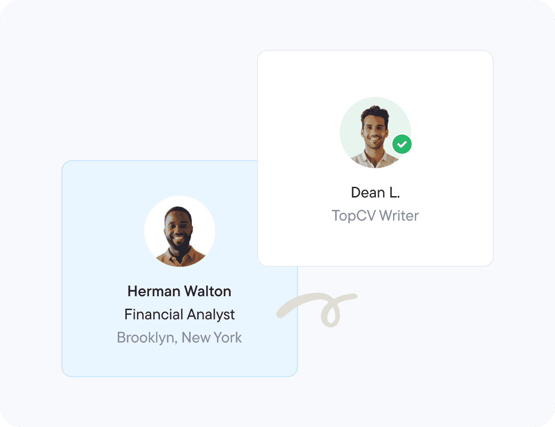Click the TopCV Writer label
This screenshot has height=427, width=555.
pyautogui.click(x=375, y=216)
